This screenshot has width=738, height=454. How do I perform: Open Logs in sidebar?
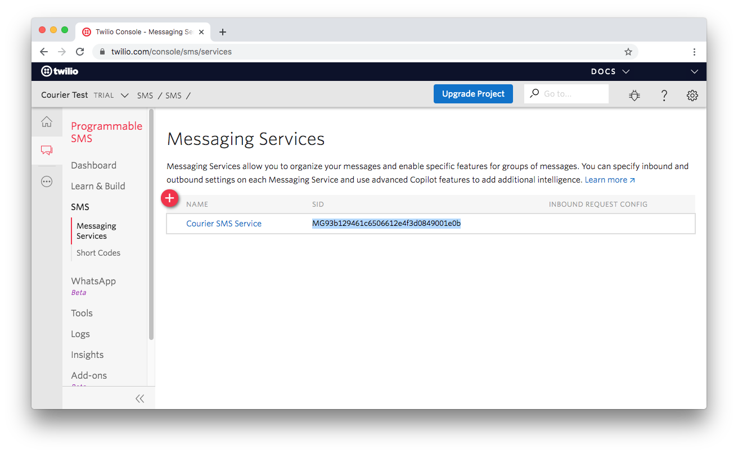[80, 334]
